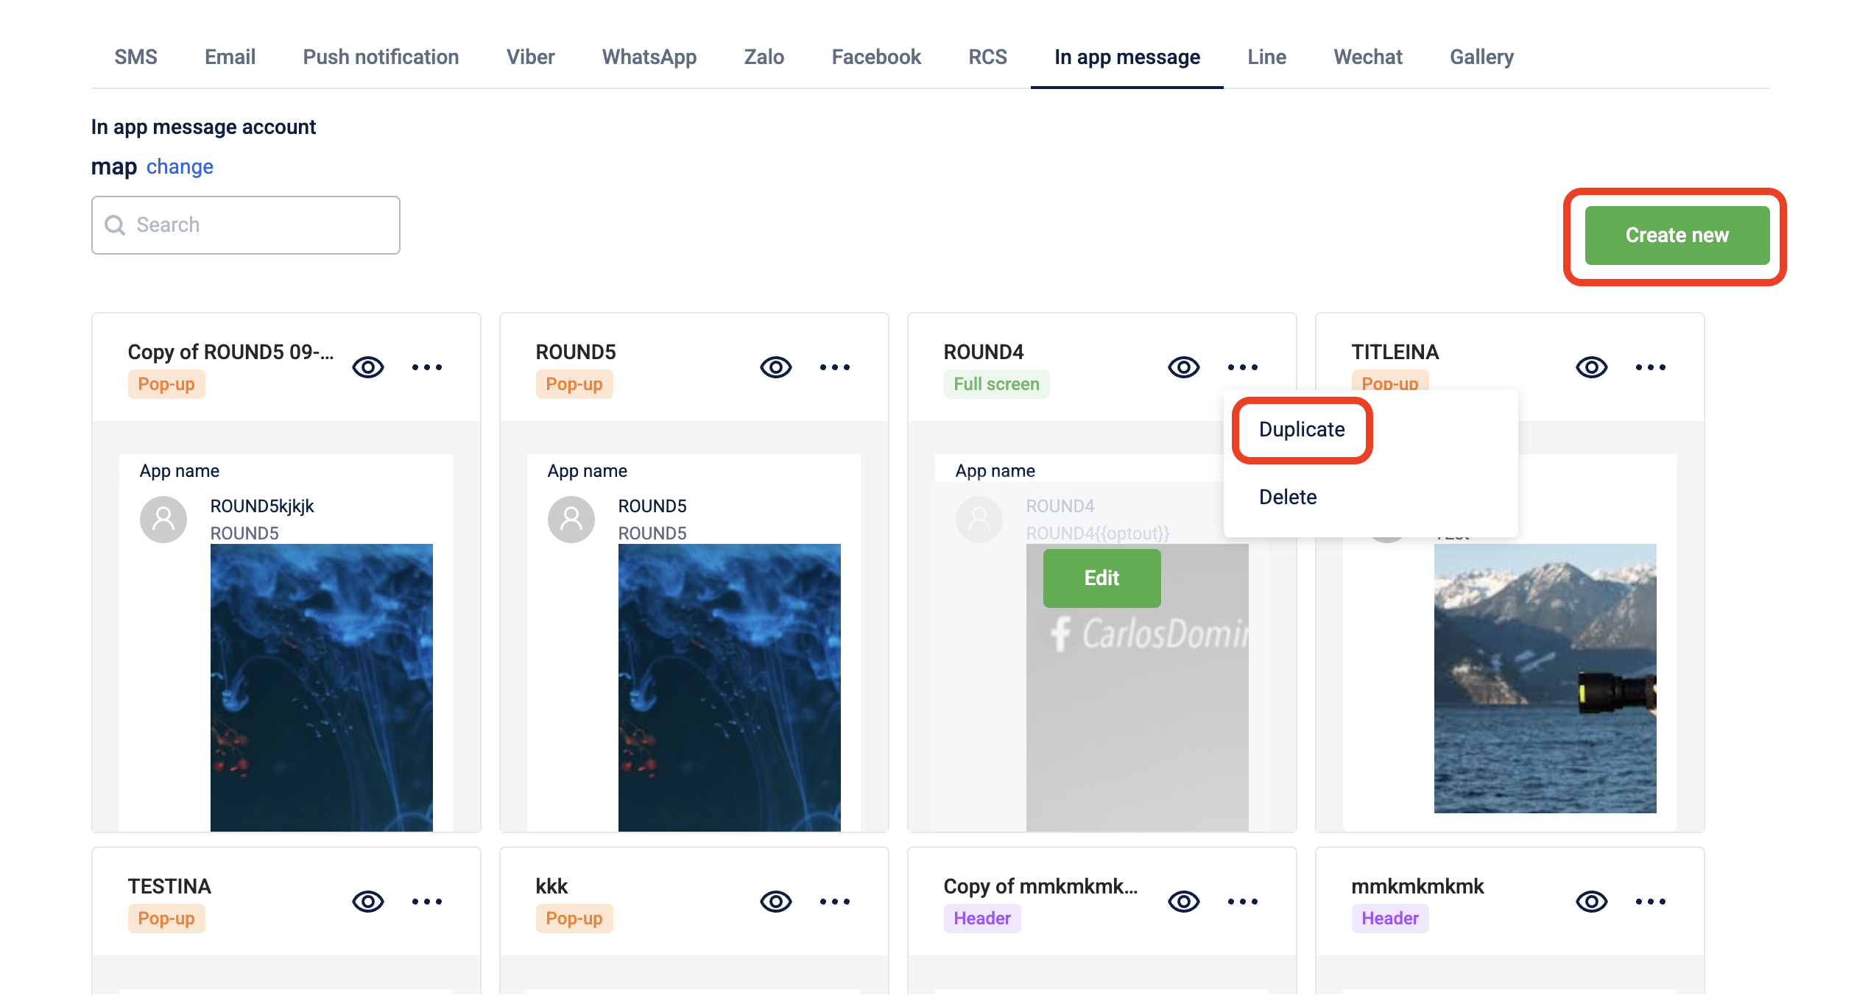Click Edit button on ROUND4 preview
The image size is (1854, 998).
pyautogui.click(x=1101, y=578)
